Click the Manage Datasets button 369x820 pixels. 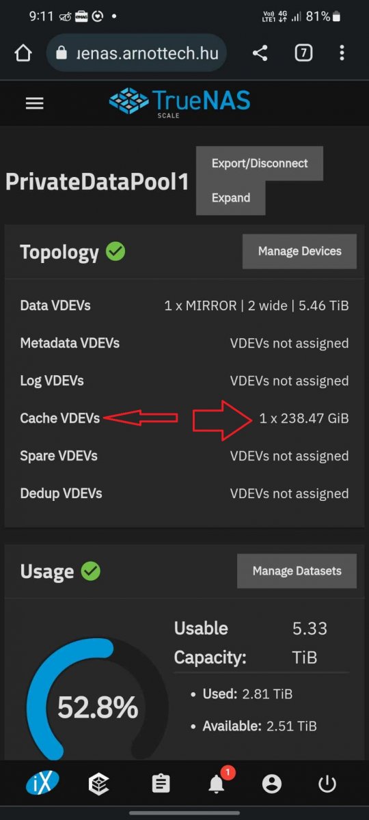pyautogui.click(x=297, y=571)
